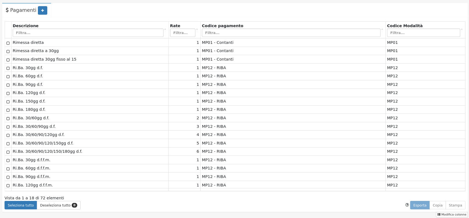Click the help question mark icon near Esporta
This screenshot has height=218, width=469.
click(407, 205)
